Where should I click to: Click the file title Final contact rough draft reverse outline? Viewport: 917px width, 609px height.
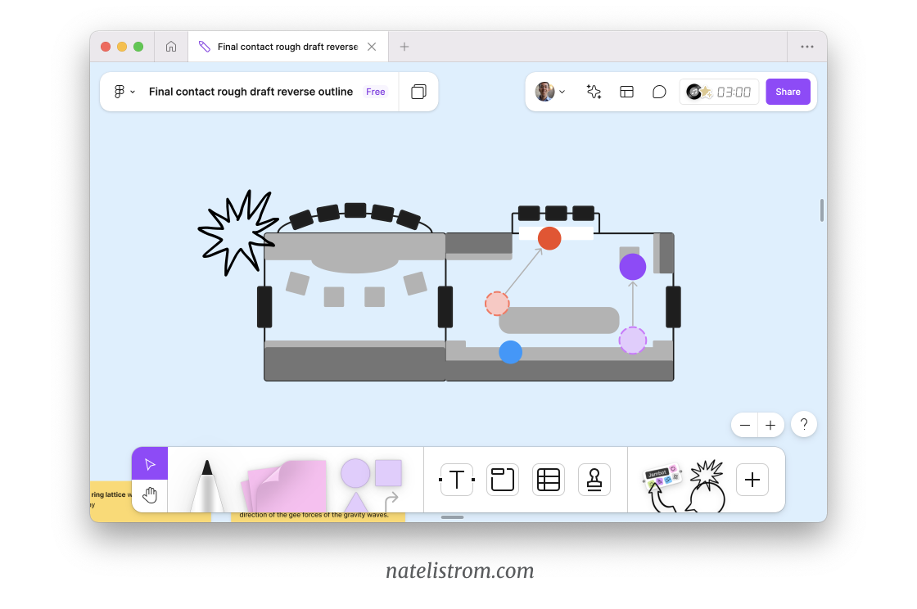point(251,92)
